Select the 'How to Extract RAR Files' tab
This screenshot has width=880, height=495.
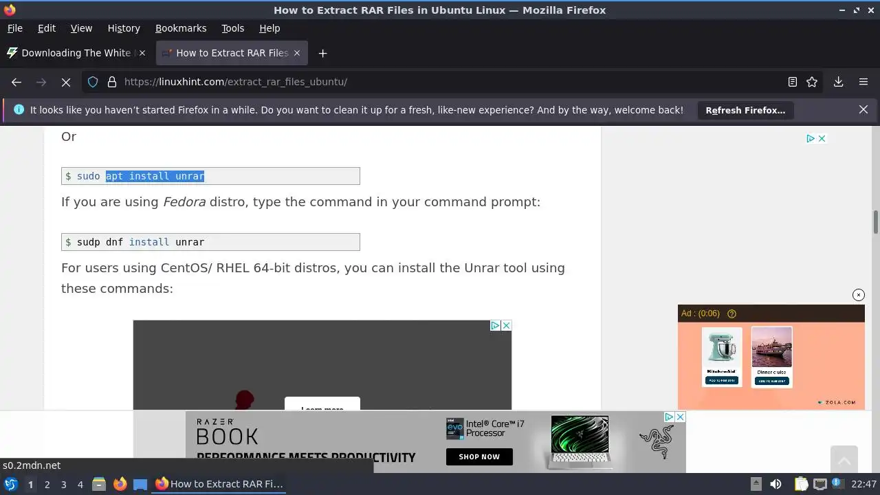(231, 53)
